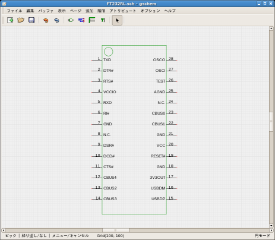
Task: Click the 繰り返し/なし status label
Action: pyautogui.click(x=34, y=236)
